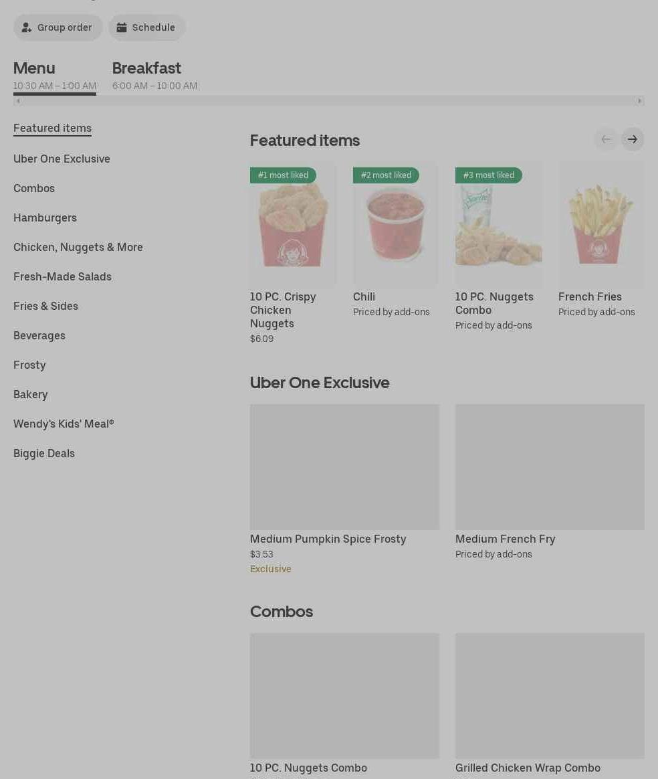Screen dimensions: 658x779
Task: Open the Medium French Fry item
Action: [x=550, y=483]
